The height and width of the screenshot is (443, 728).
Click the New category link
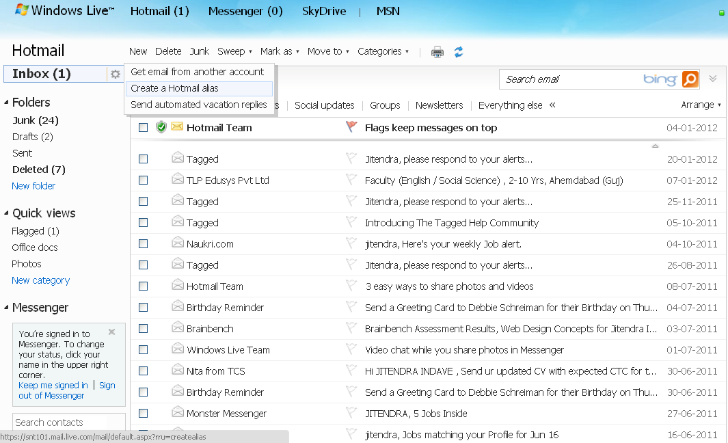[x=41, y=280]
